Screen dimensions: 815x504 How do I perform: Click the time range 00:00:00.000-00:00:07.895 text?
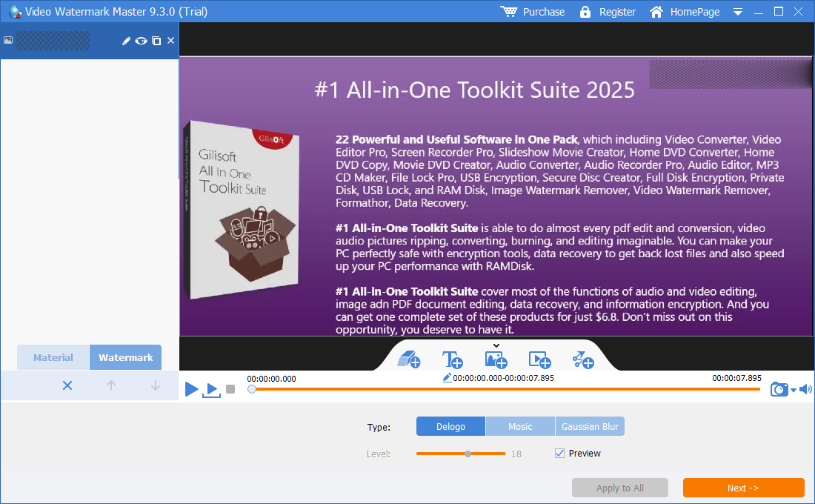coord(503,378)
